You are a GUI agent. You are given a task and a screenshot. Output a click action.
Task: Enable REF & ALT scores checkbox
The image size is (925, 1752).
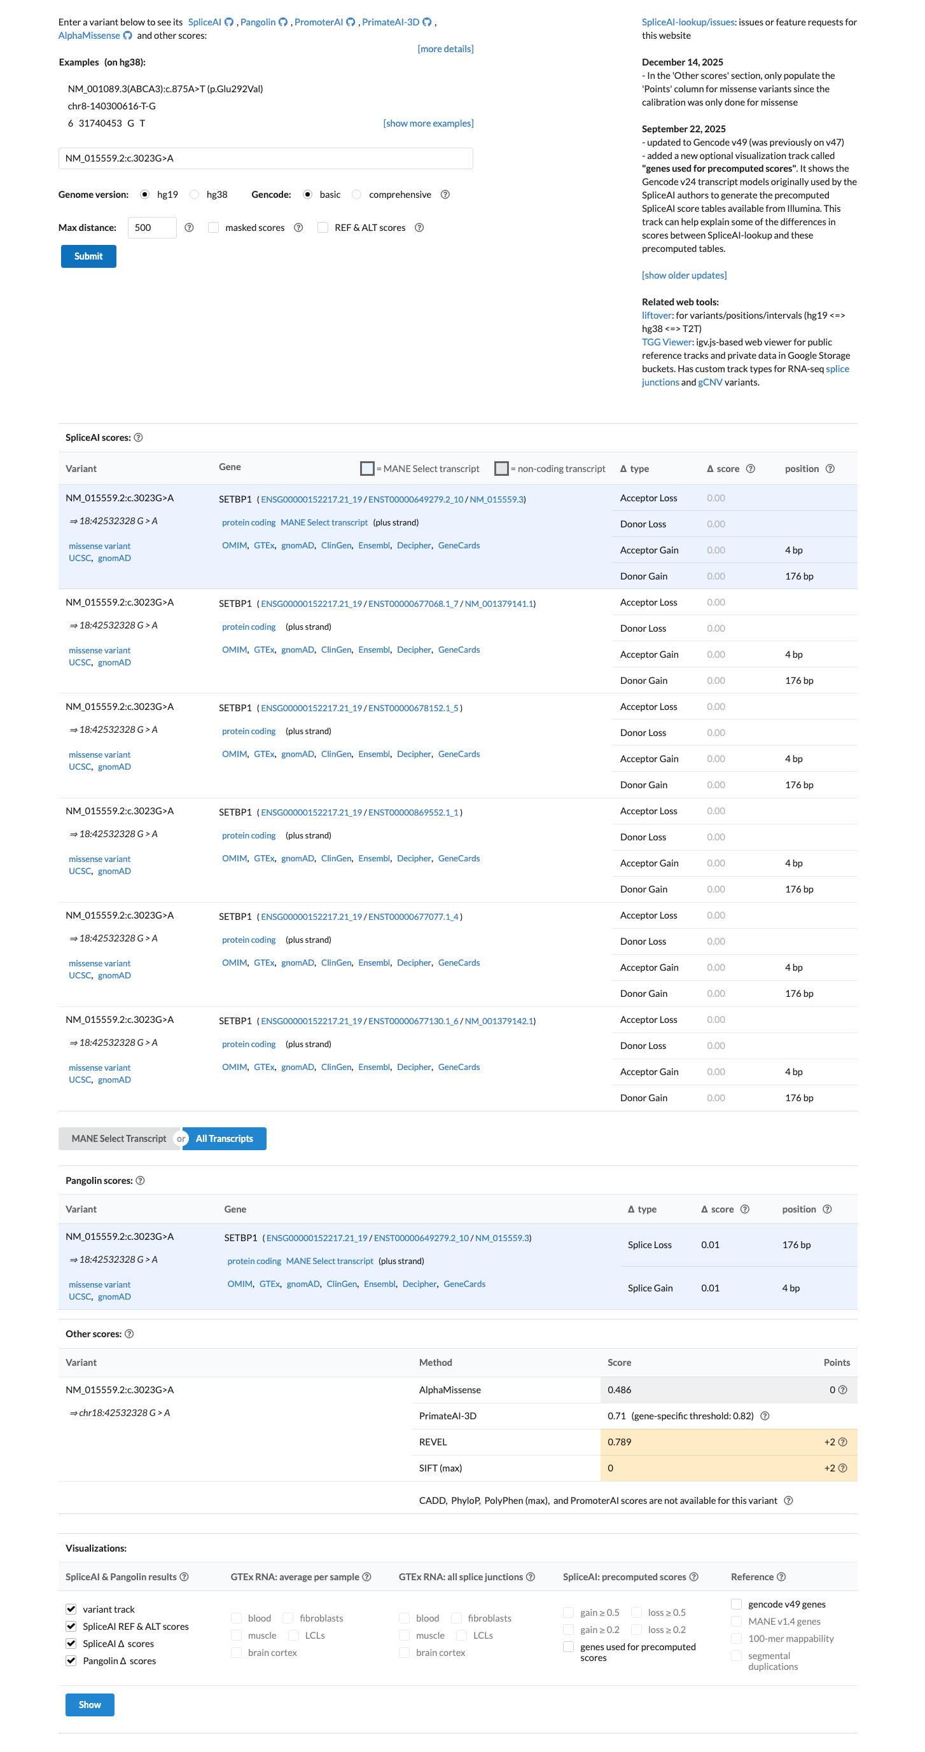[323, 228]
